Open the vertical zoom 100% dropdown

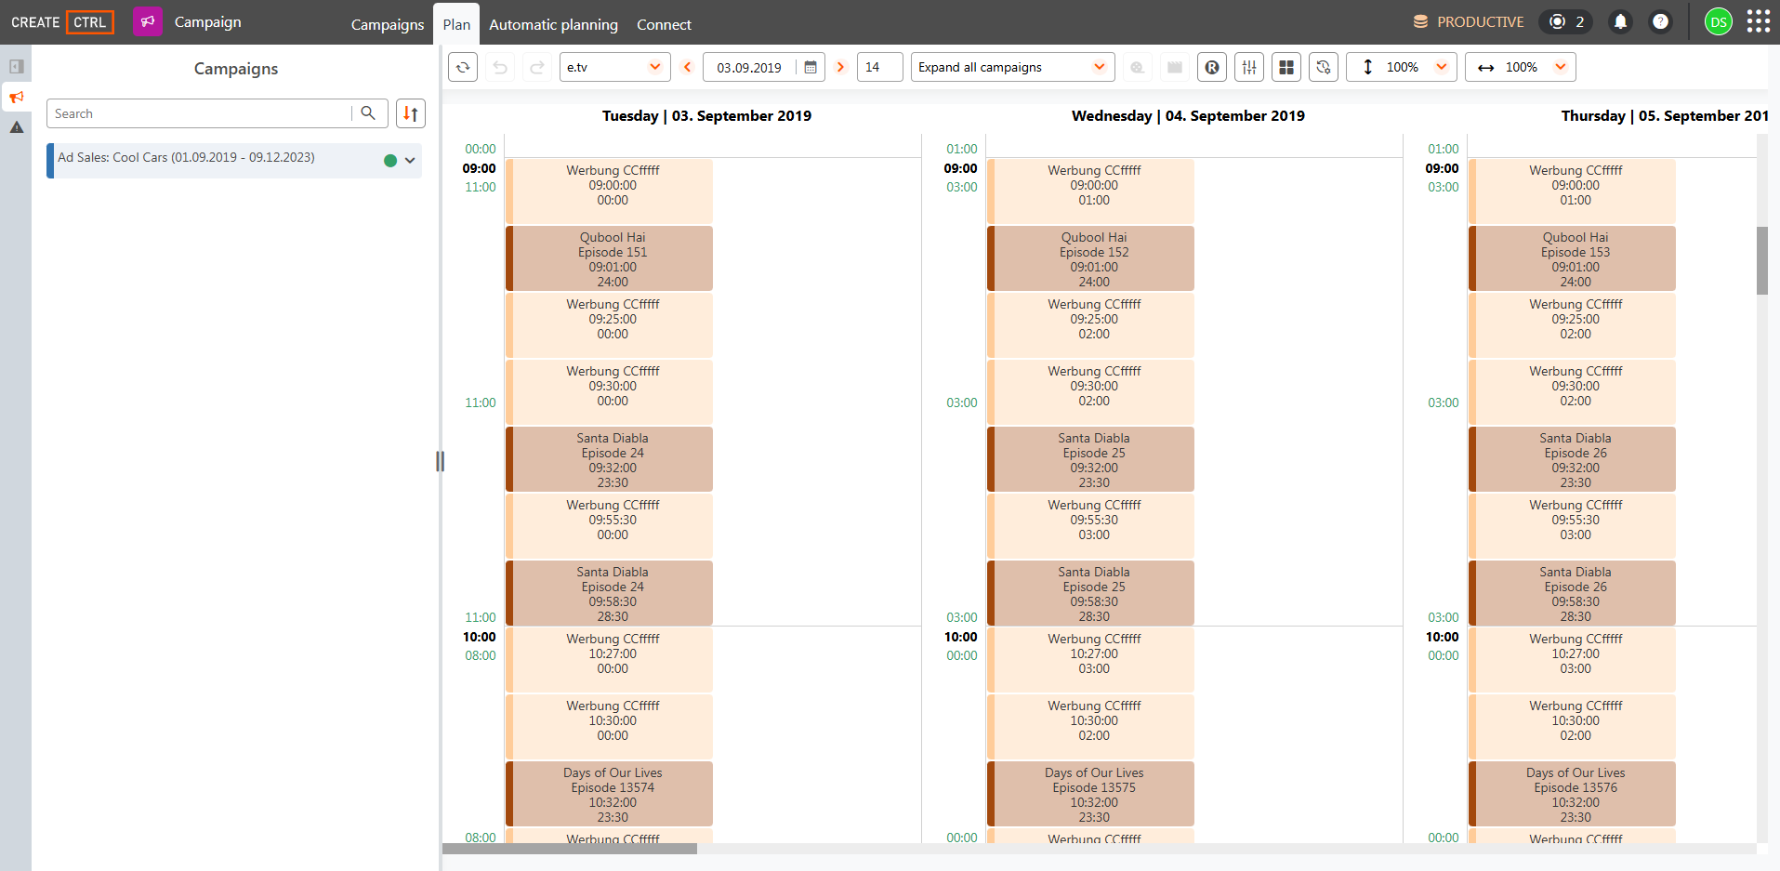tap(1402, 67)
